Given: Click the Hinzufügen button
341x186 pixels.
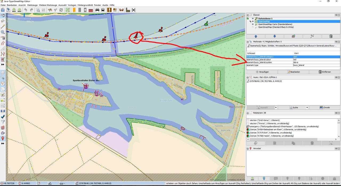Looking at the screenshot, I should point(263,72).
